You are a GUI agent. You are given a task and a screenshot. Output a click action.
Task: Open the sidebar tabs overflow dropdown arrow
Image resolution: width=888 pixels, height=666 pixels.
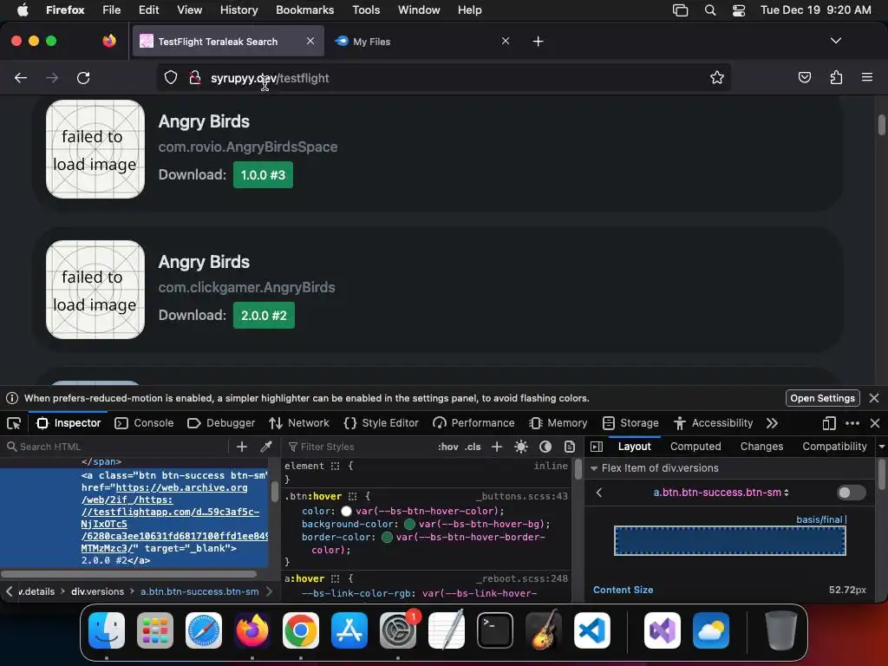point(882,447)
